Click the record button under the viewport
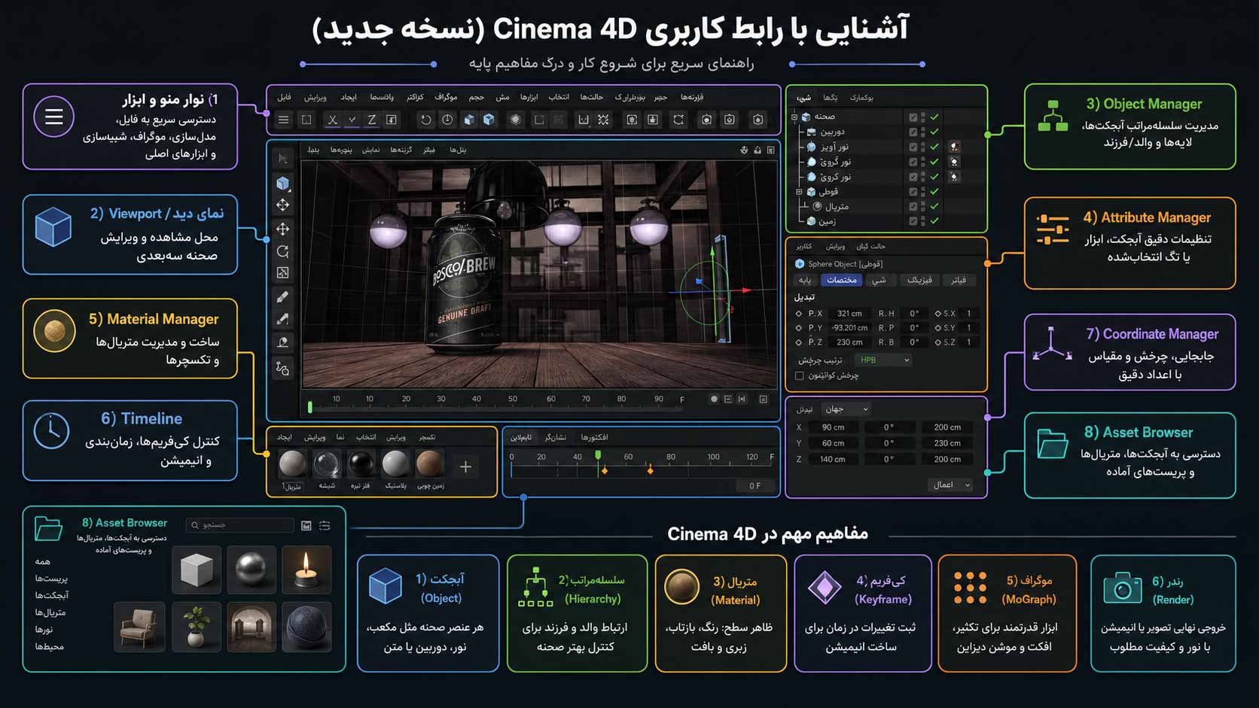The width and height of the screenshot is (1259, 708). tap(714, 399)
